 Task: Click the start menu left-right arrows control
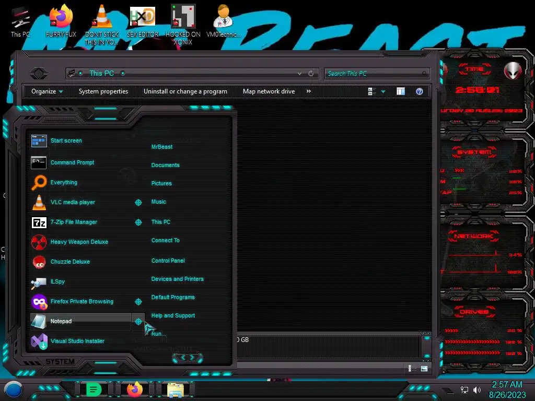click(x=188, y=358)
